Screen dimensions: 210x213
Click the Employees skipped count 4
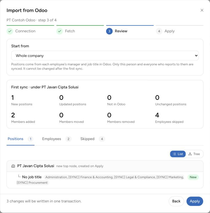(157, 115)
